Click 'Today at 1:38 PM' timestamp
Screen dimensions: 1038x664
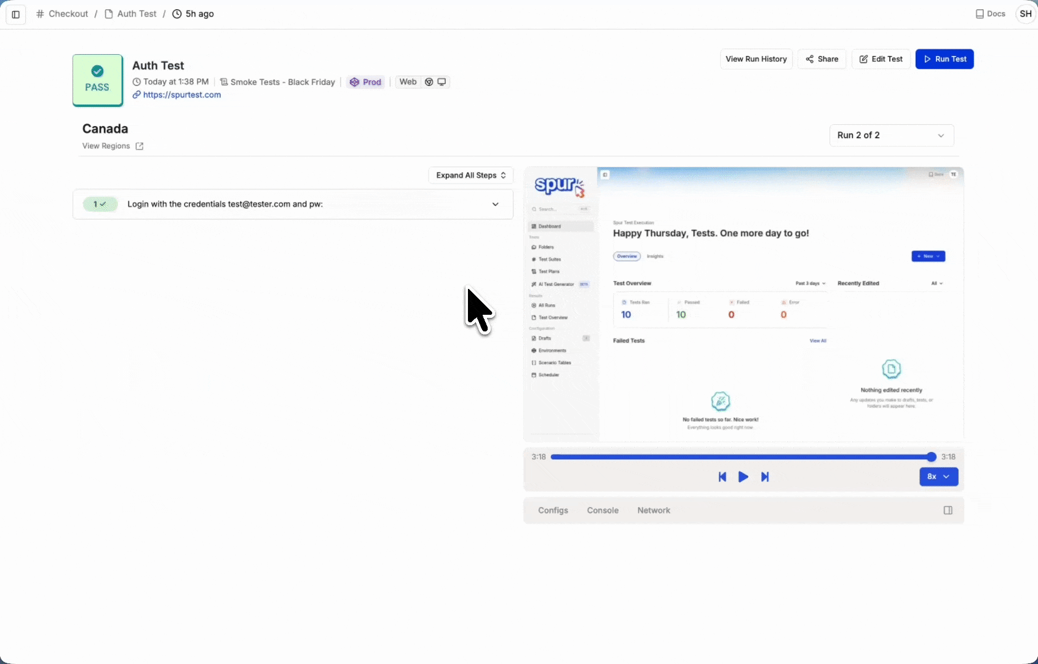(x=170, y=82)
